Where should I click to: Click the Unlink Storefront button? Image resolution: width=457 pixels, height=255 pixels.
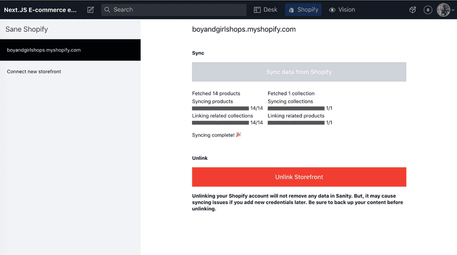[299, 177]
